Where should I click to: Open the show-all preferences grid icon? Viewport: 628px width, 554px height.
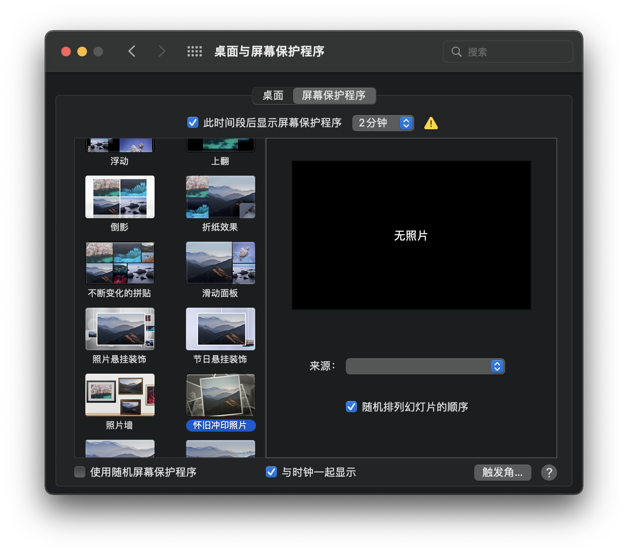click(194, 52)
